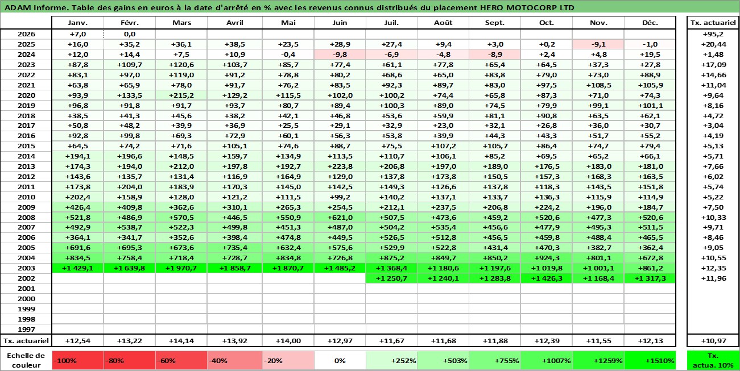This screenshot has width=740, height=371.
Task: Select the Avril column header
Action: (x=235, y=23)
